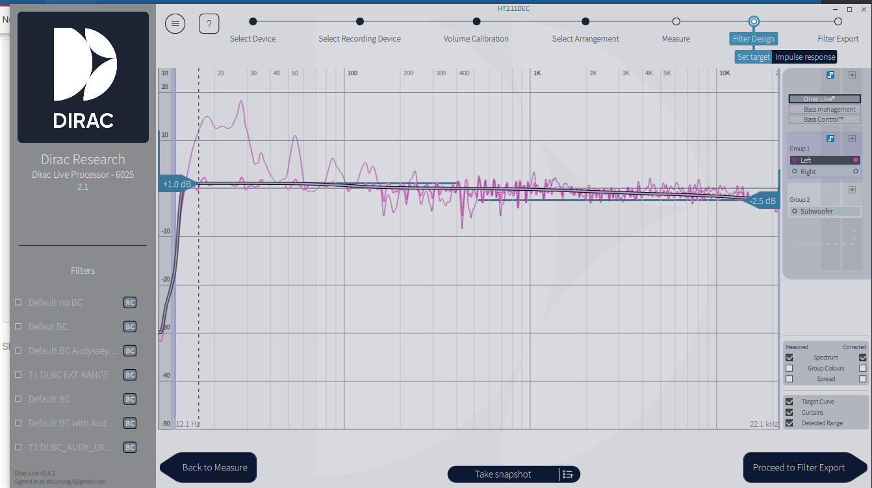Enable Corrected Group Colours checkbox
Screen dimensions: 872x488
pos(863,369)
